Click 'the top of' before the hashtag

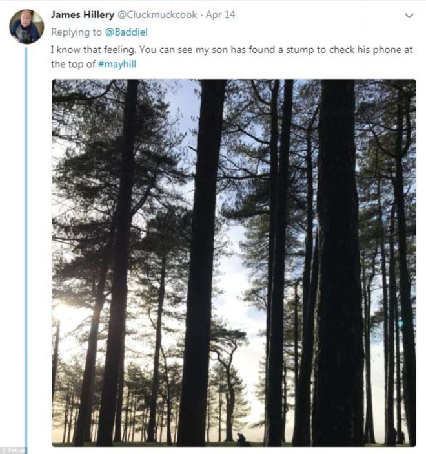(x=73, y=64)
